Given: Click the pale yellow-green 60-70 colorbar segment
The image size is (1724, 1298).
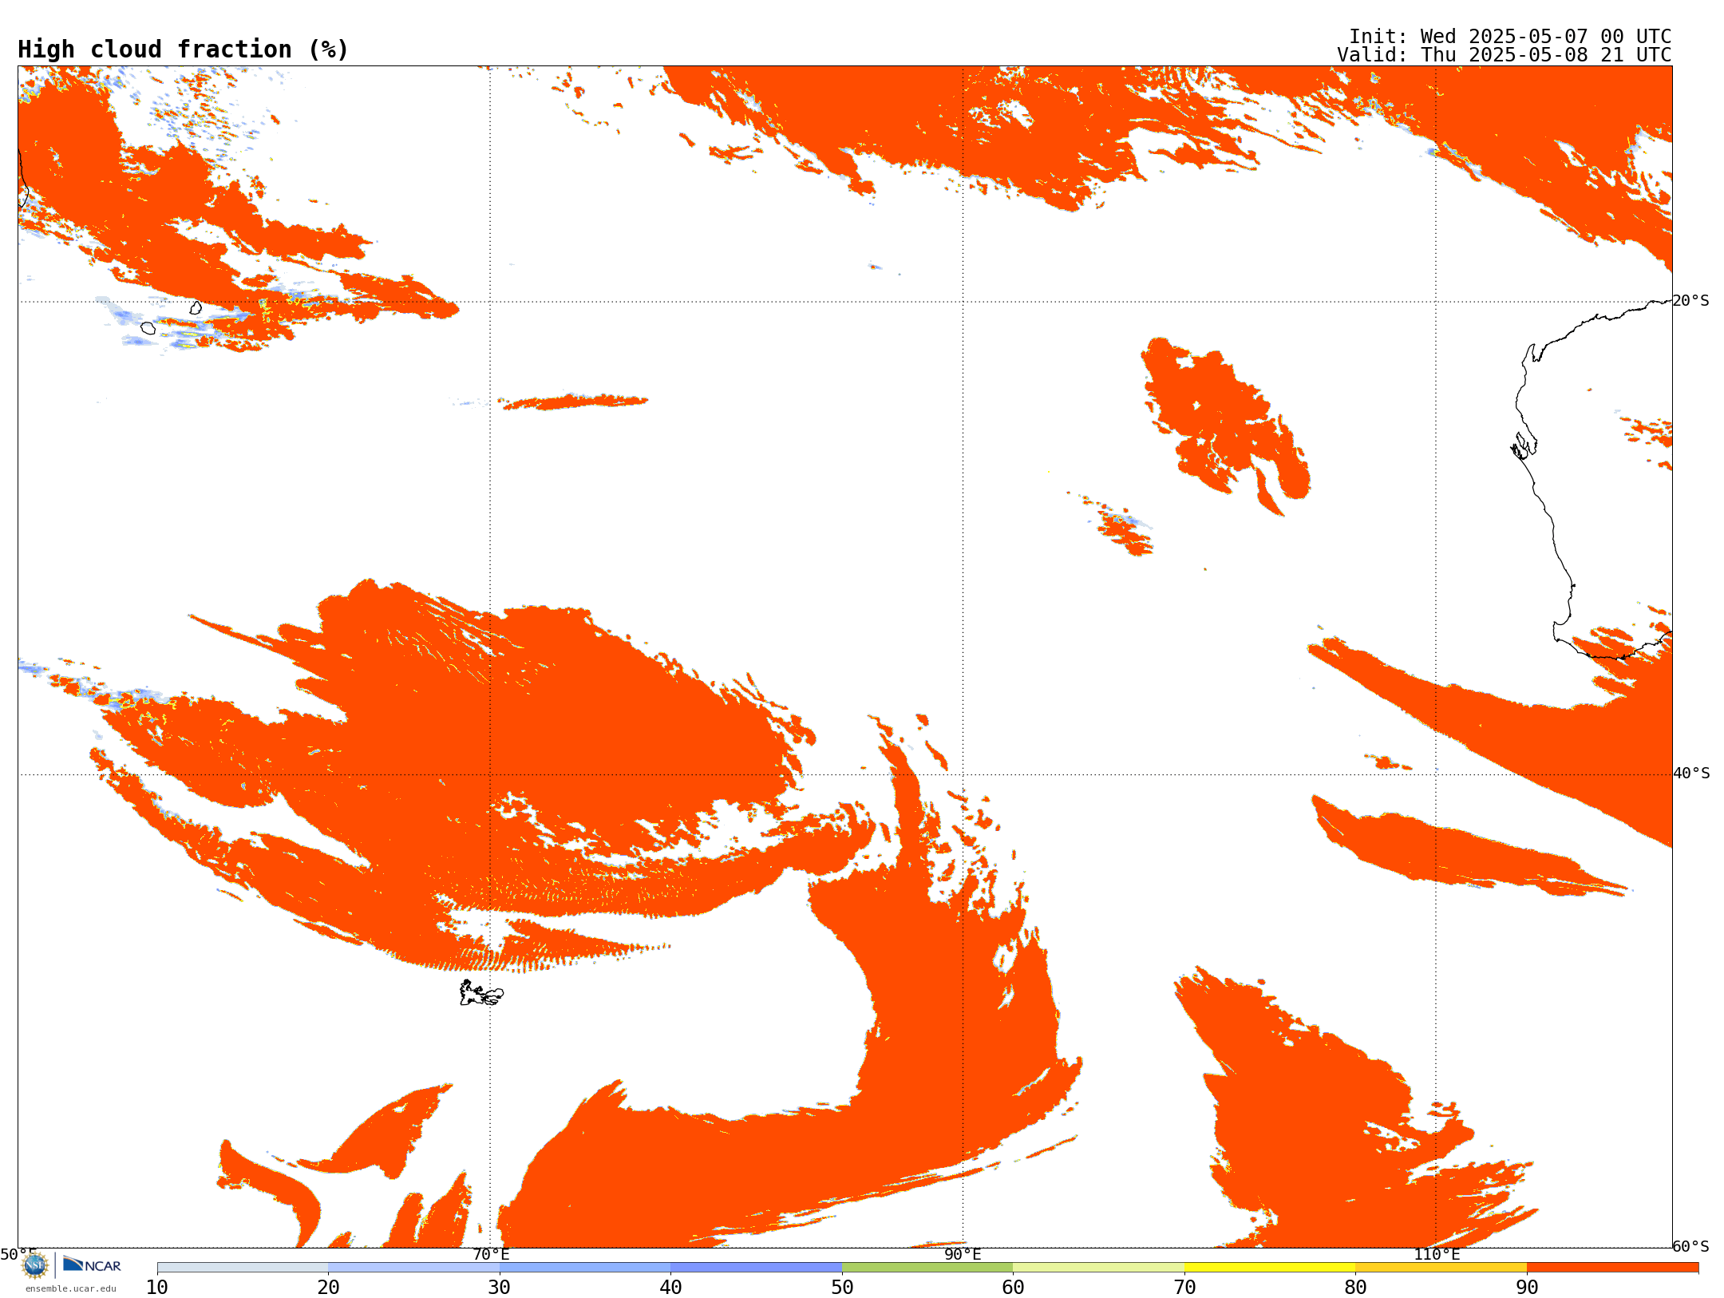Looking at the screenshot, I should tap(1098, 1268).
